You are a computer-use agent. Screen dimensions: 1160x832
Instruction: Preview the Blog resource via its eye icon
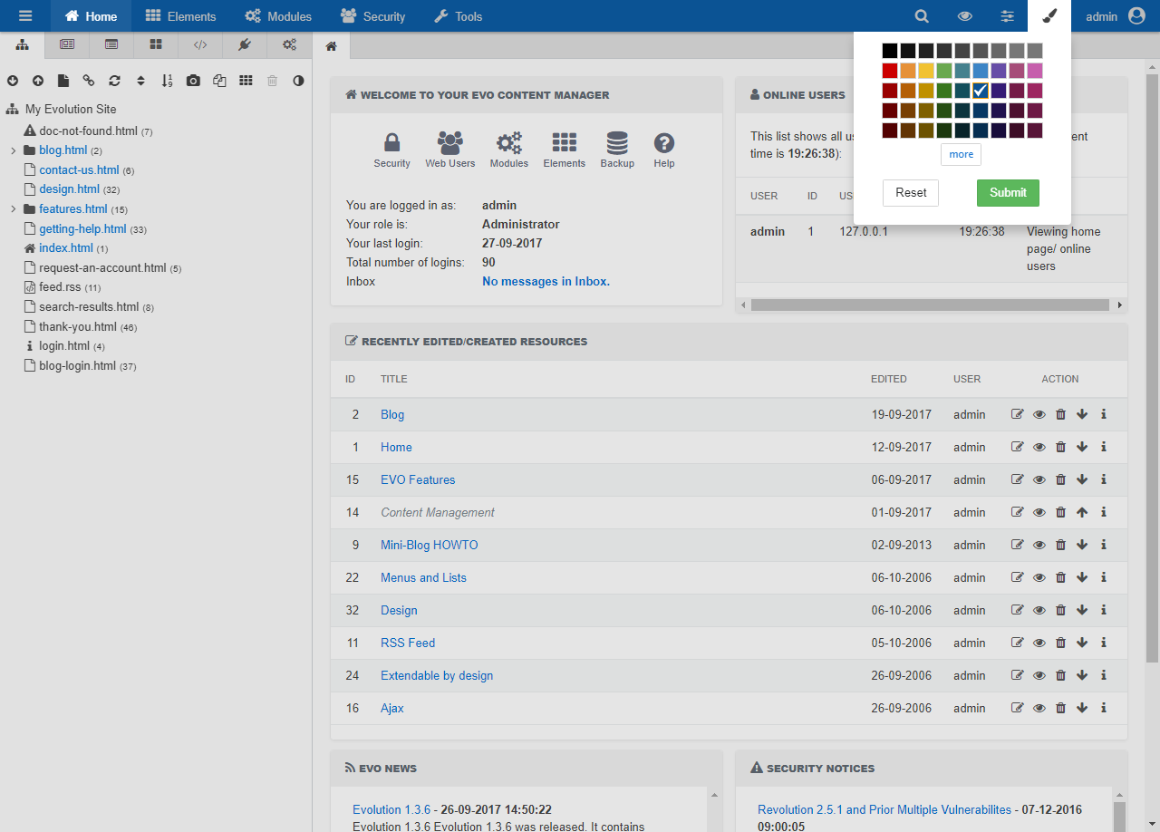1039,414
